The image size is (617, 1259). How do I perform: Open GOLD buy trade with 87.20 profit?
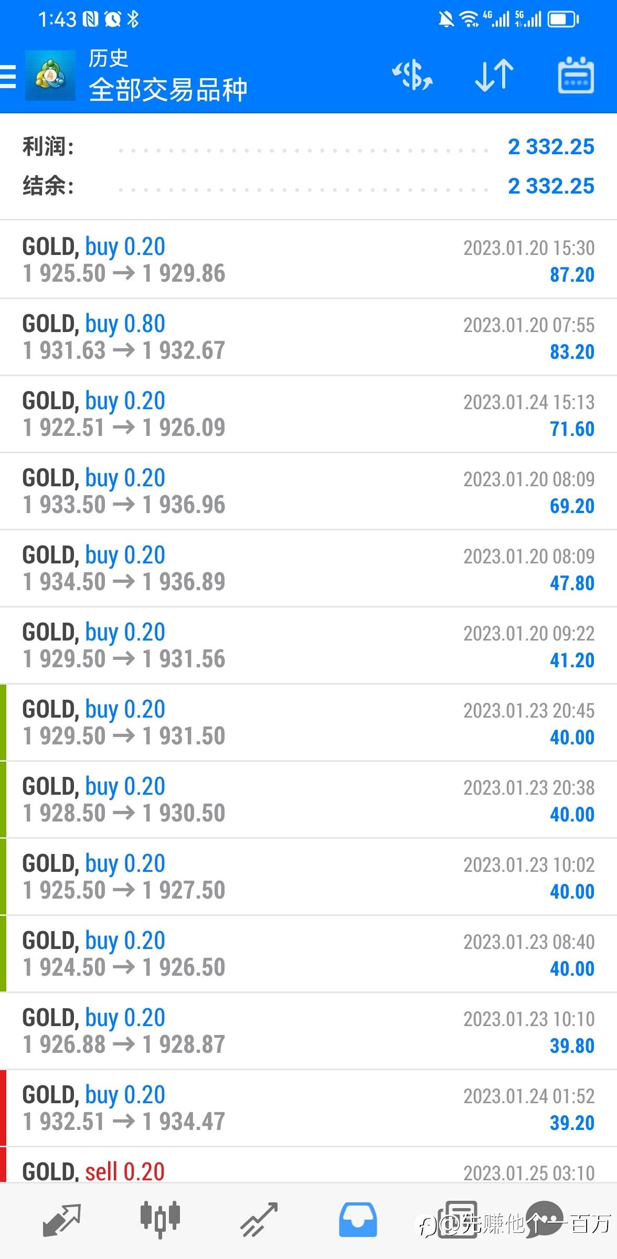(x=309, y=260)
